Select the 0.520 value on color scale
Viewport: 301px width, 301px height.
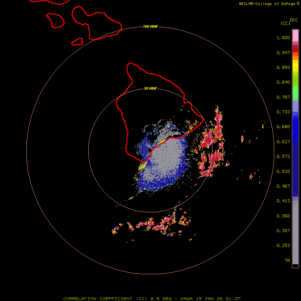[283, 172]
